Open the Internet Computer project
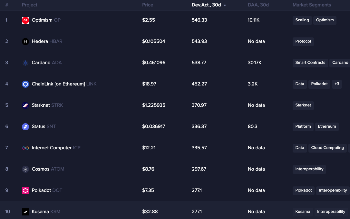 [56, 148]
